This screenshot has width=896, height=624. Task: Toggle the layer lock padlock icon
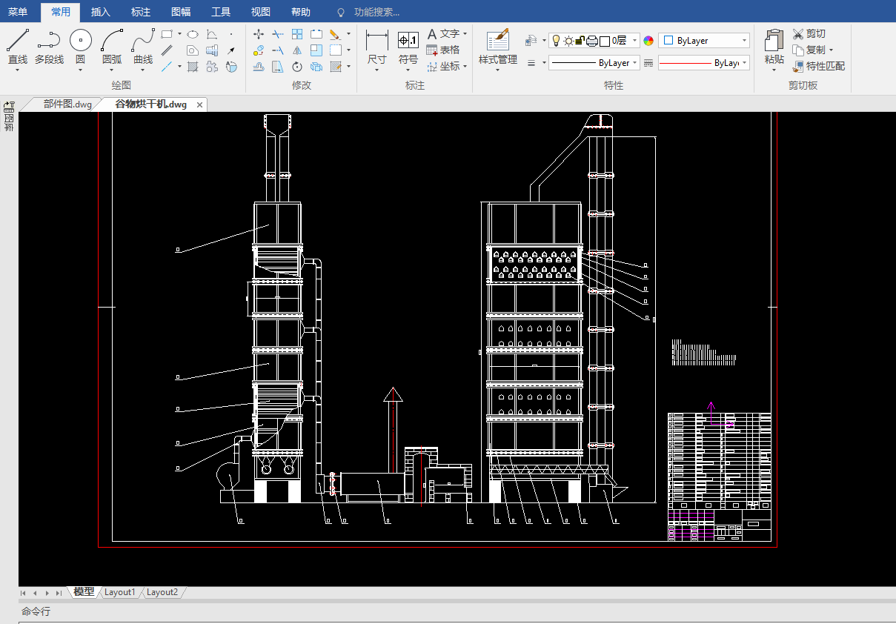point(580,41)
